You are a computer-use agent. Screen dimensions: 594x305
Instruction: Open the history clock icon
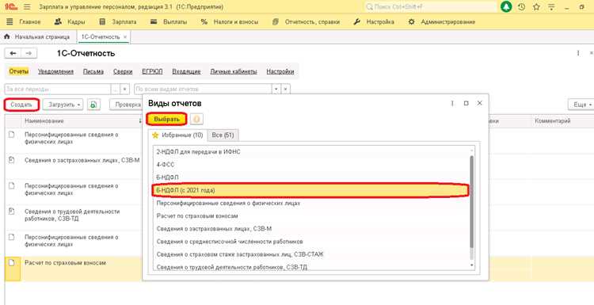click(x=522, y=7)
